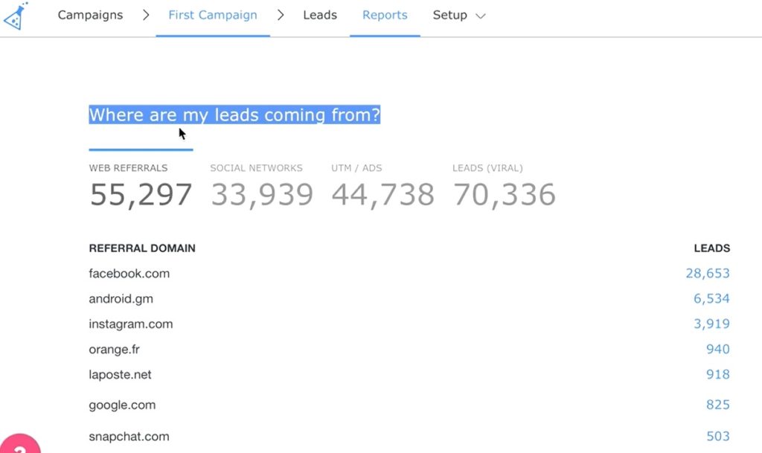Screen dimensions: 762x453
Task: Expand the Setup dropdown chevron
Action: [x=481, y=16]
